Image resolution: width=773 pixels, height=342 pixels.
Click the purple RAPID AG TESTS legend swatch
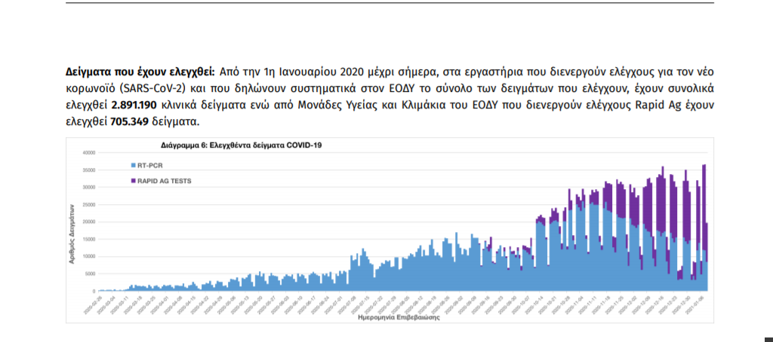tap(133, 181)
